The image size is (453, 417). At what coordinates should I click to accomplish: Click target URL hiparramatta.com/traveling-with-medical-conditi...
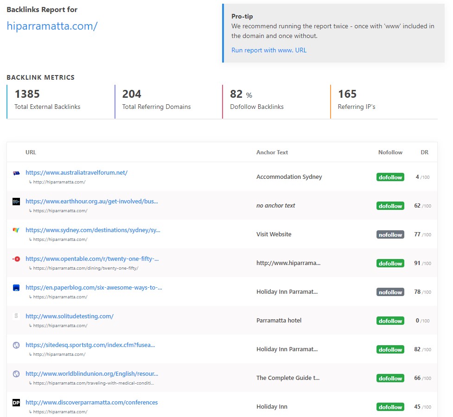tap(93, 383)
